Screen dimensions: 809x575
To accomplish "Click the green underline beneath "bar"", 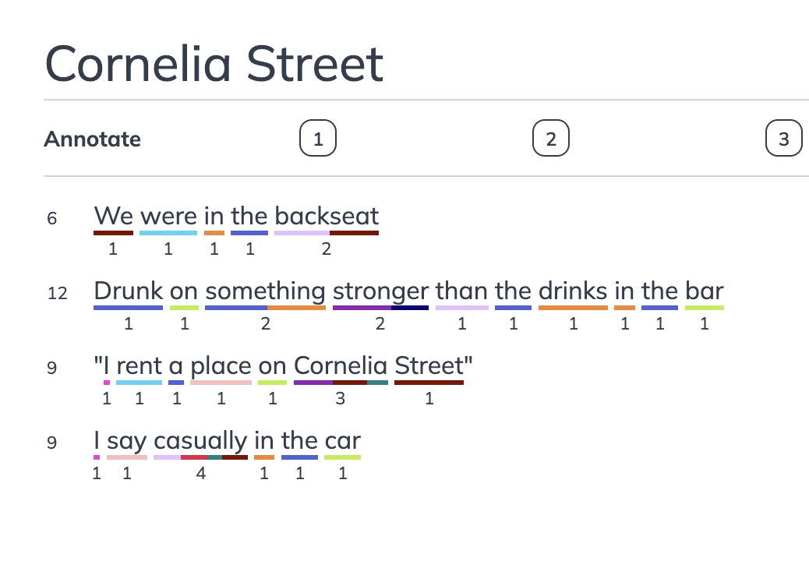I will [x=704, y=307].
